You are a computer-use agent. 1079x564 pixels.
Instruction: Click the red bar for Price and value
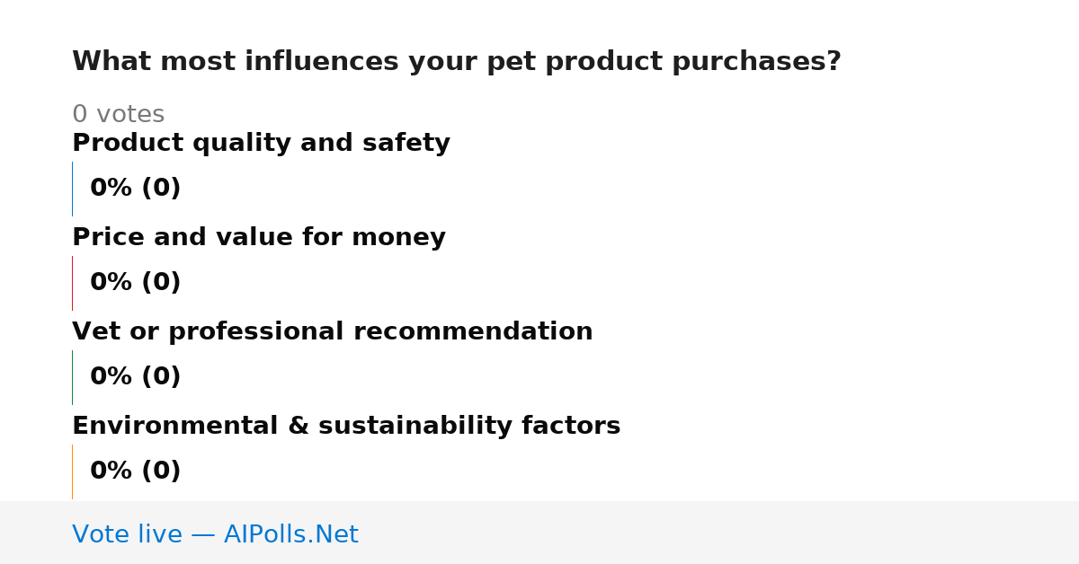(73, 283)
